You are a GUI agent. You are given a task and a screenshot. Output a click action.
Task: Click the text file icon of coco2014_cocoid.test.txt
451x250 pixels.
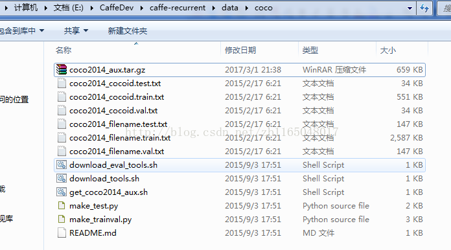62,84
